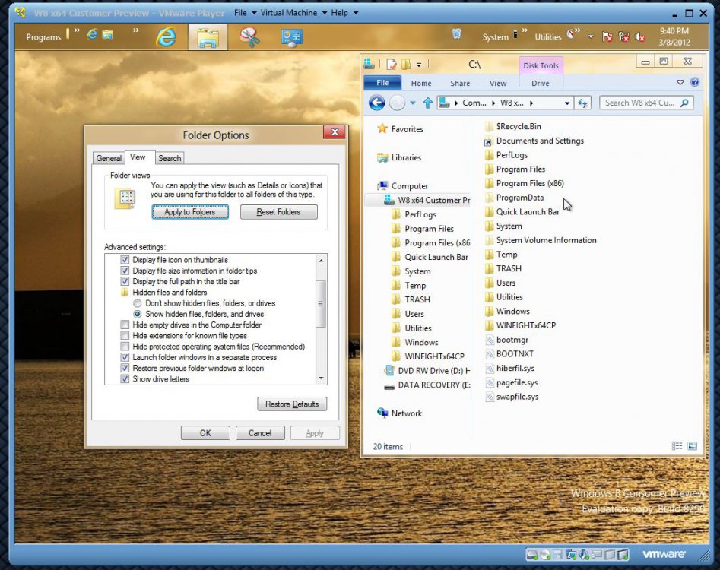The width and height of the screenshot is (720, 570).
Task: Toggle Restore previous folder windows at logon
Action: (125, 368)
